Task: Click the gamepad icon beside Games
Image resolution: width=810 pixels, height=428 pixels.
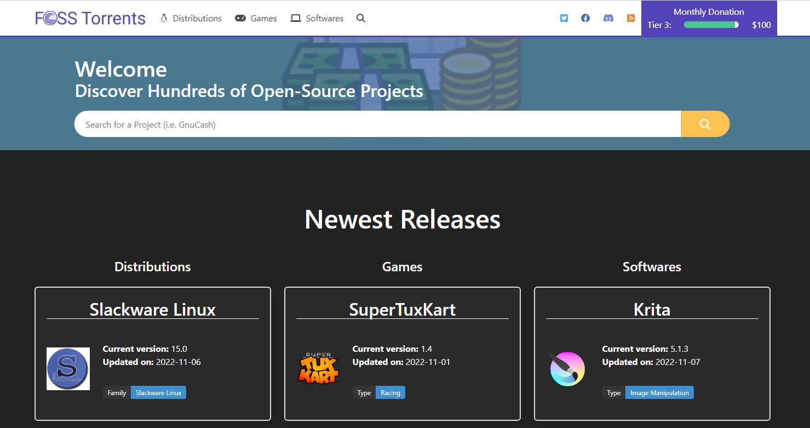Action: (240, 18)
